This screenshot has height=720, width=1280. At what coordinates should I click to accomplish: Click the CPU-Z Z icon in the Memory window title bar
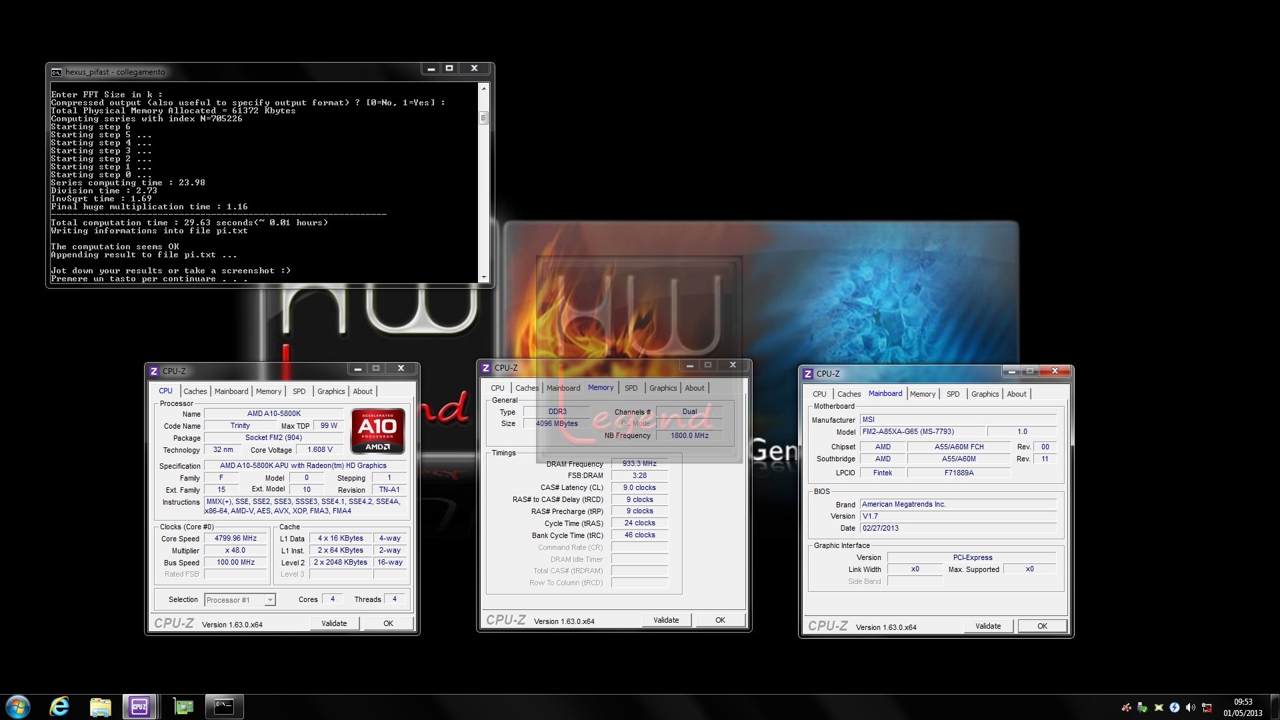tap(486, 368)
